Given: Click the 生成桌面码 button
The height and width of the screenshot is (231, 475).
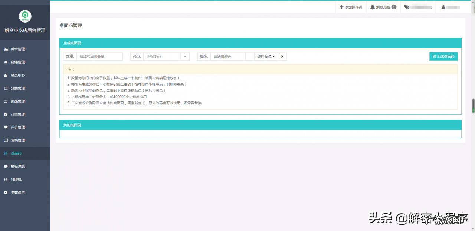Looking at the screenshot, I should pos(443,56).
